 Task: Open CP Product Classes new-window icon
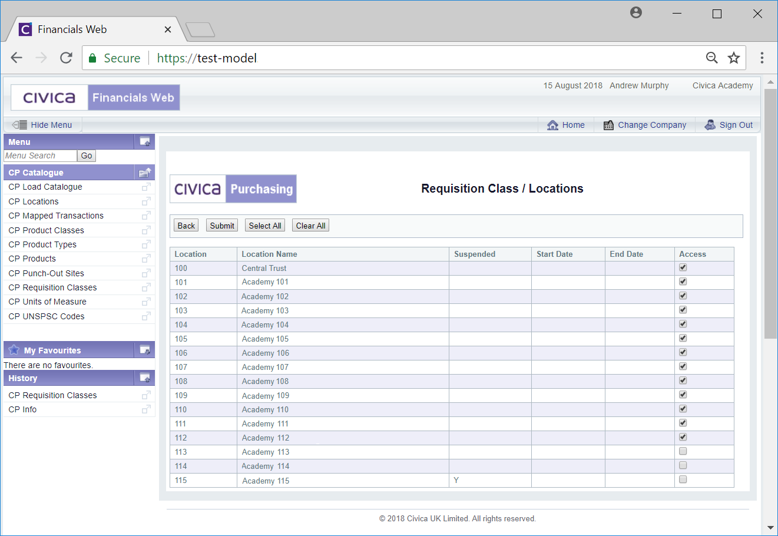click(x=146, y=230)
